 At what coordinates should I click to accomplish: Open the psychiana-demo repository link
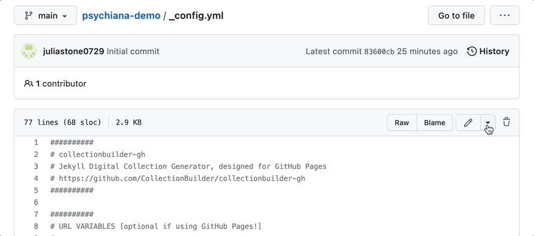(x=122, y=16)
